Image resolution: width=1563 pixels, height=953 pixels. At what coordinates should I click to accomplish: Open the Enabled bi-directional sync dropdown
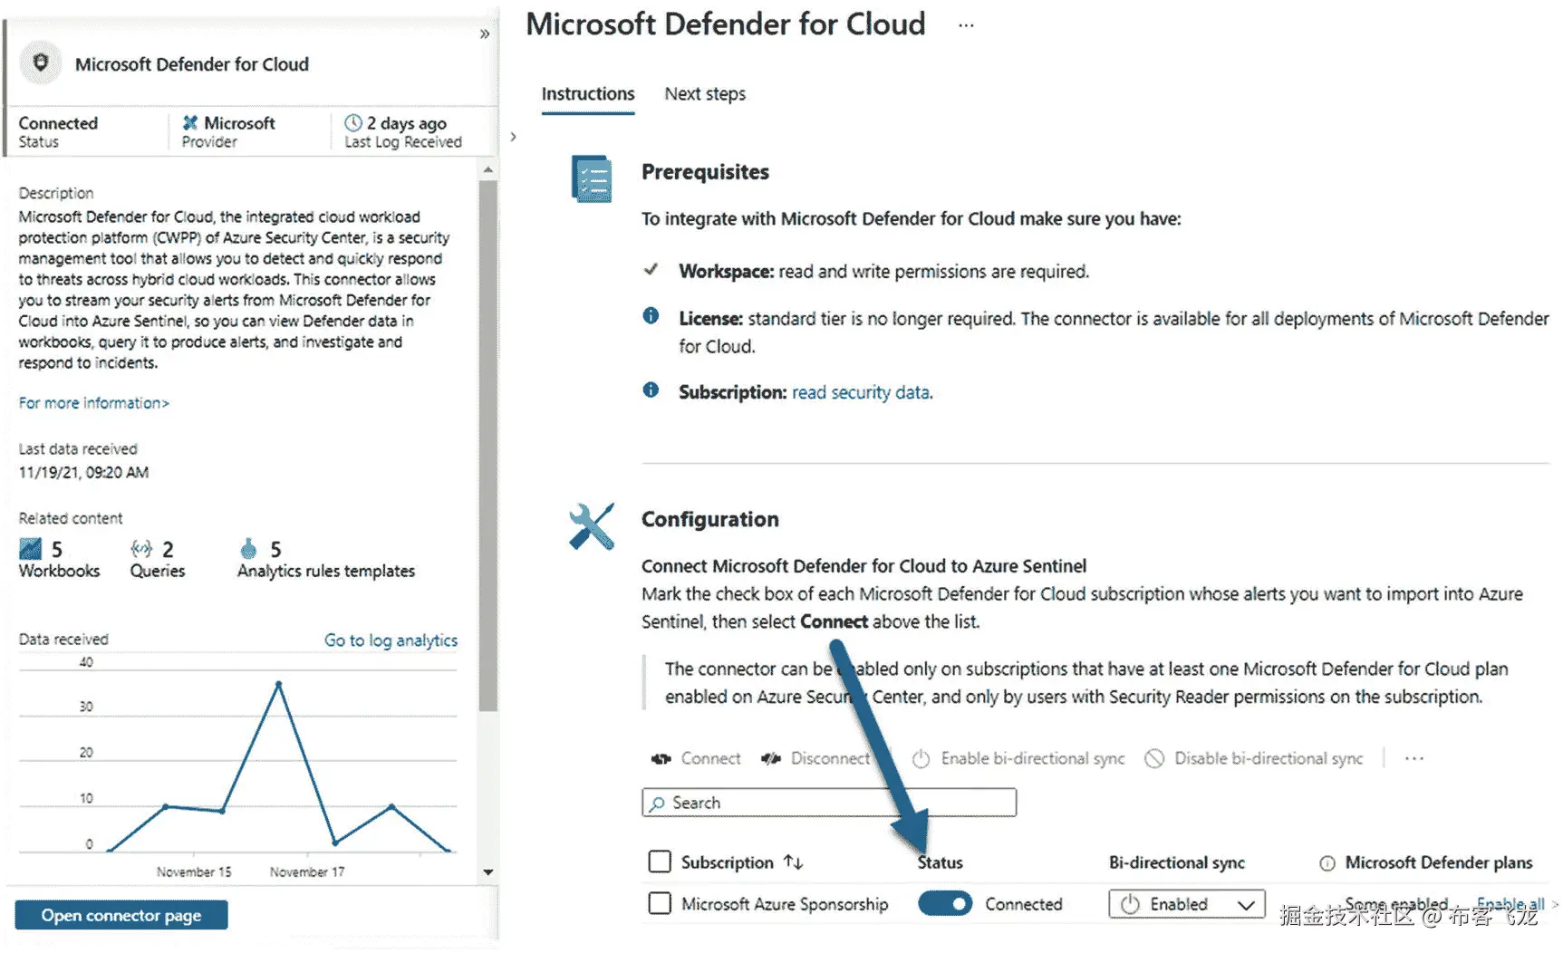(x=1187, y=905)
